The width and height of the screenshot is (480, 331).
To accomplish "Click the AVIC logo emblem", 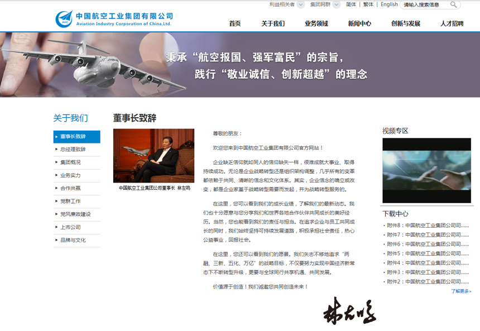I will click(64, 19).
